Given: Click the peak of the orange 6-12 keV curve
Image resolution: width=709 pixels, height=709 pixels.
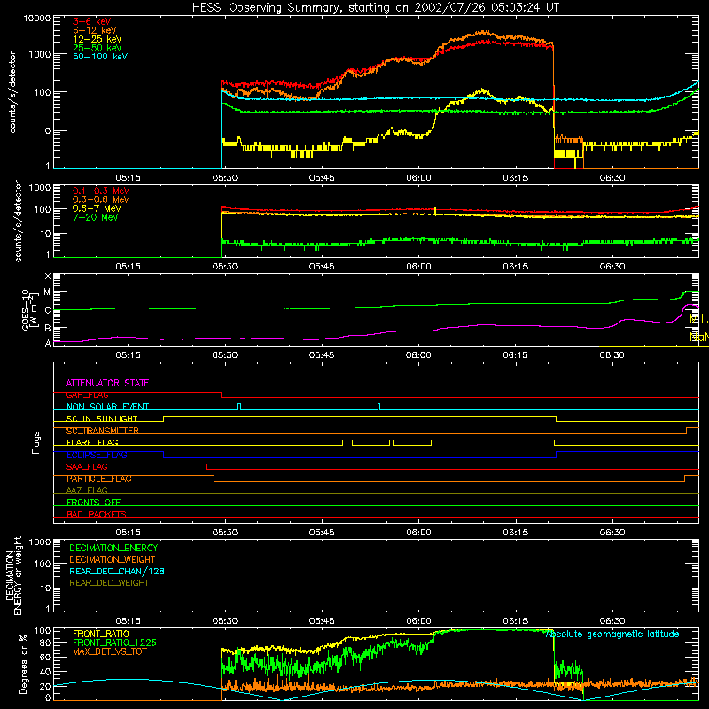Looking at the screenshot, I should tap(483, 33).
